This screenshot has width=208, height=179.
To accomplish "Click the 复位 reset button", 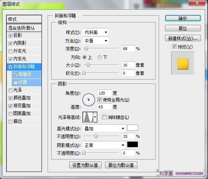I will tap(183, 28).
